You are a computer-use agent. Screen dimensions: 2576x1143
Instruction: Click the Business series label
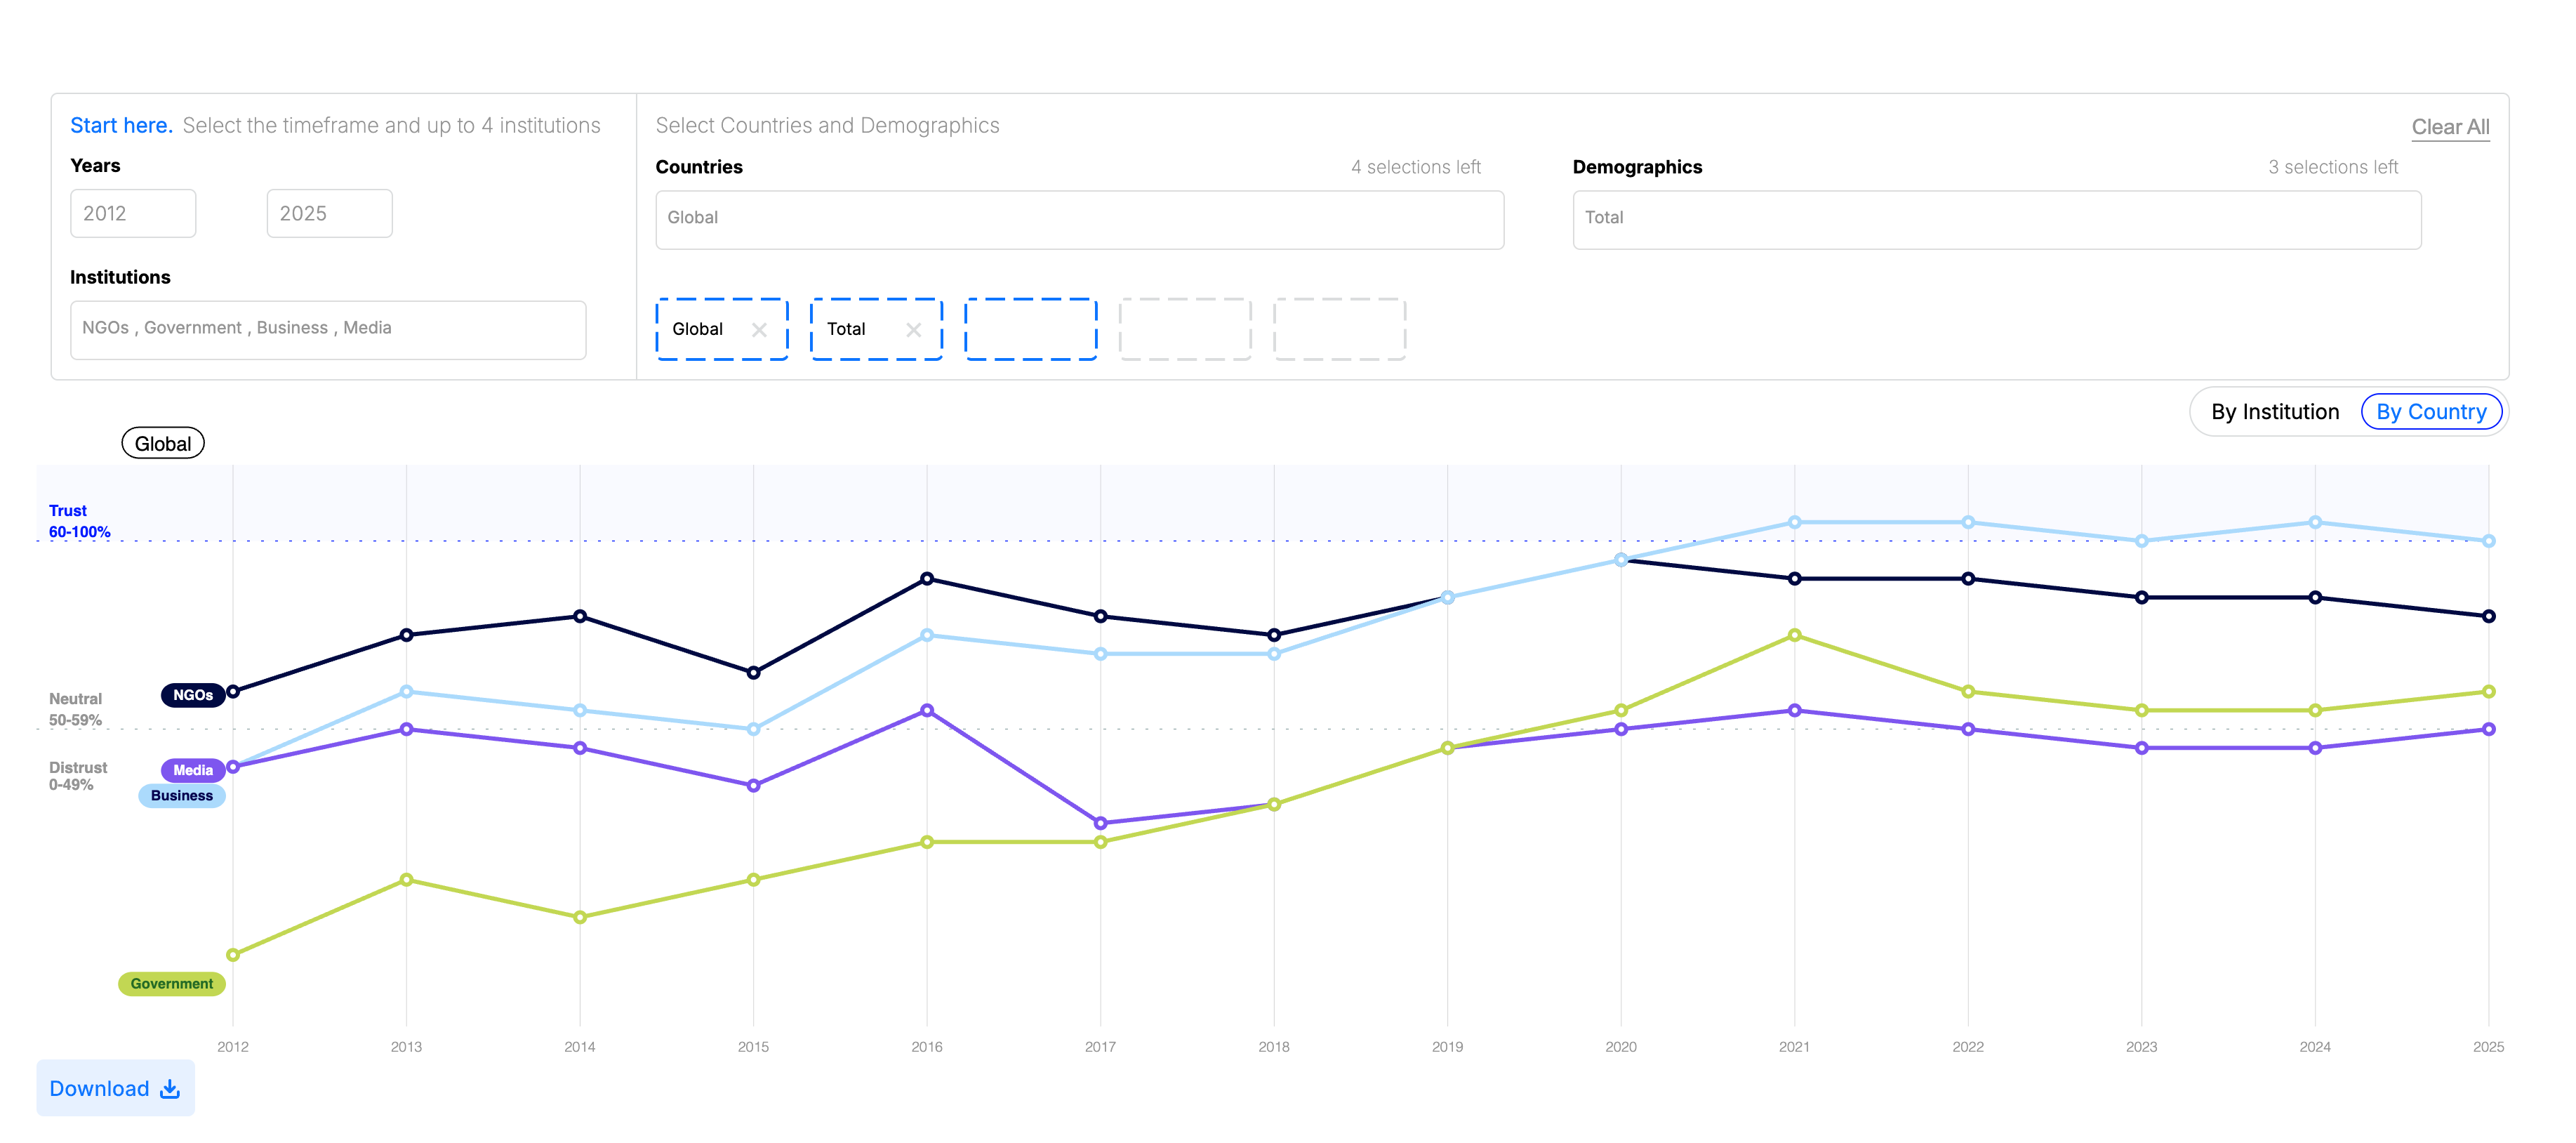point(181,796)
